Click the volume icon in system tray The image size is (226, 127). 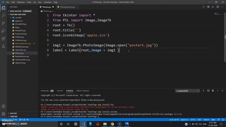(x=200, y=124)
